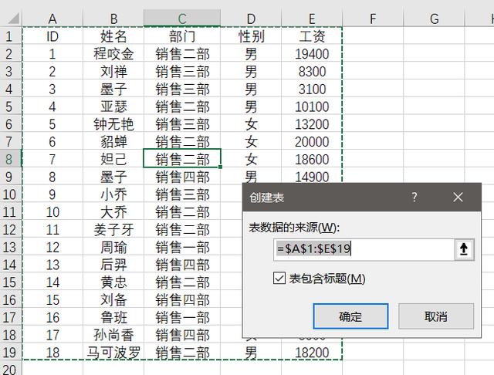
Task: Select cell containing 亚瑟
Action: click(113, 106)
